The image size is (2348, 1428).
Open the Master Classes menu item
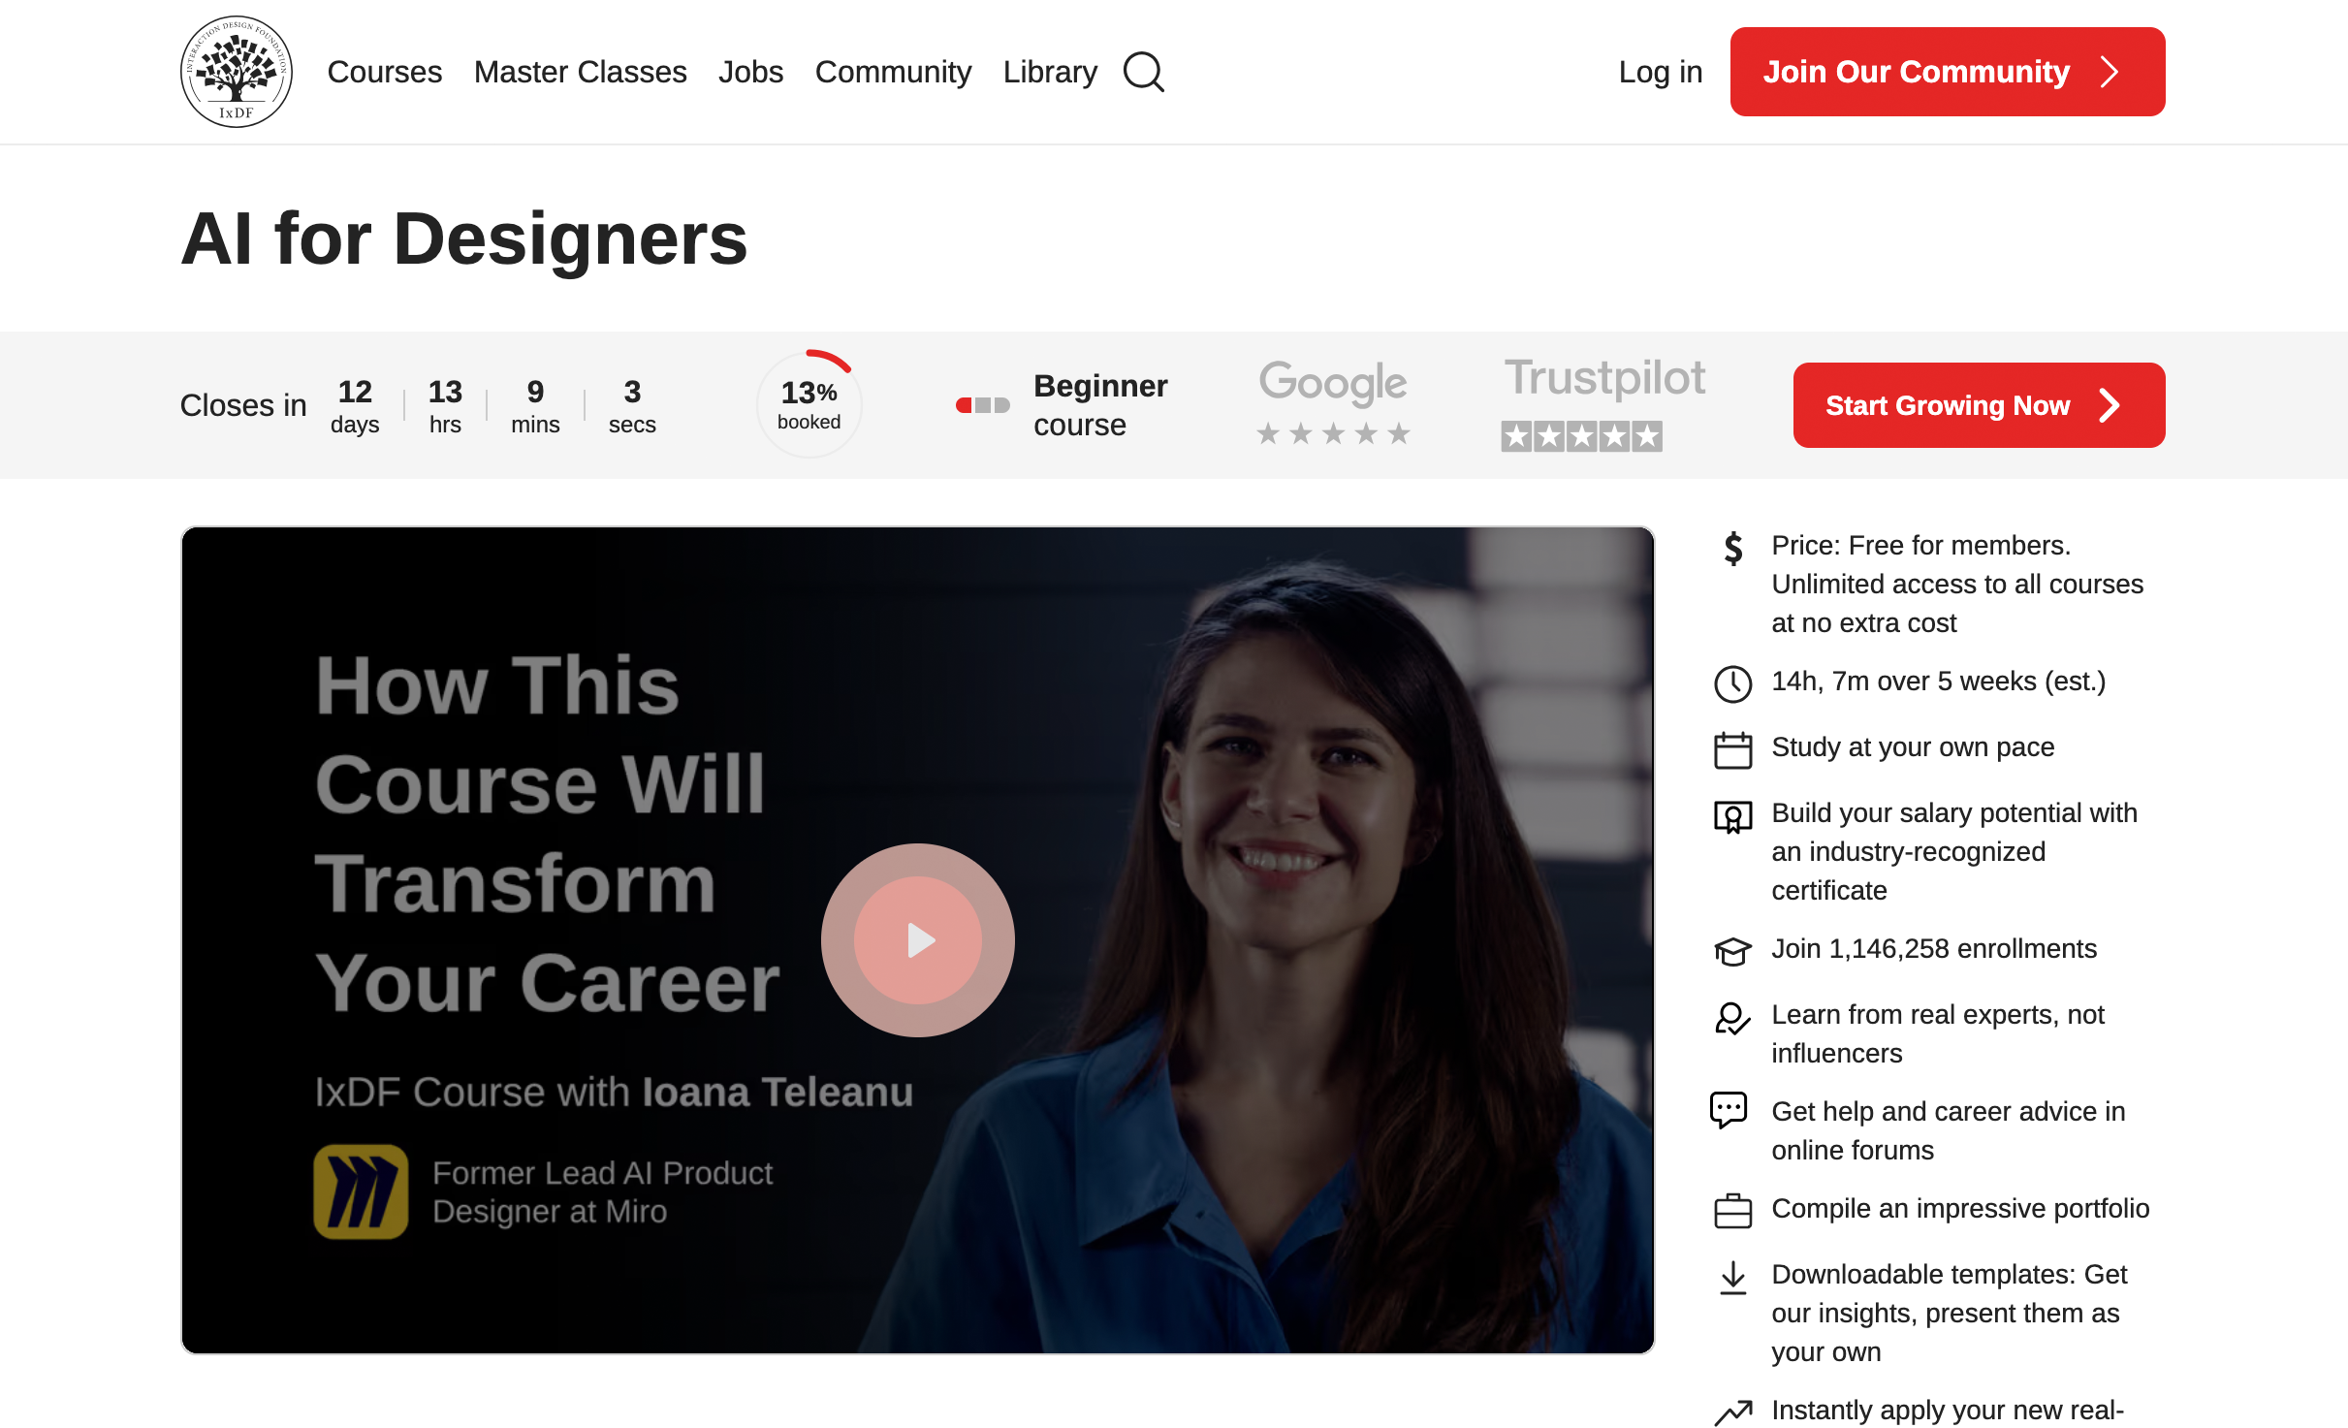click(x=580, y=72)
